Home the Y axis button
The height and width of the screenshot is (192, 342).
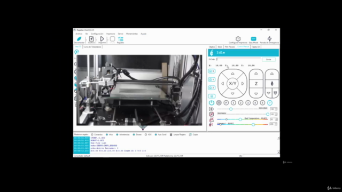click(x=212, y=79)
